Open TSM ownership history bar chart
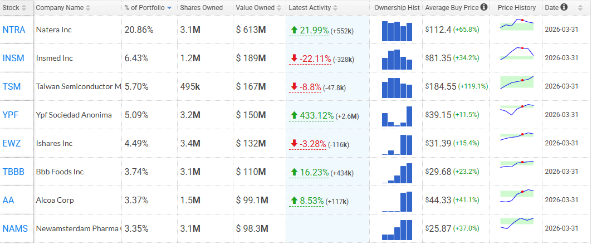The height and width of the screenshot is (244, 592). (x=397, y=87)
